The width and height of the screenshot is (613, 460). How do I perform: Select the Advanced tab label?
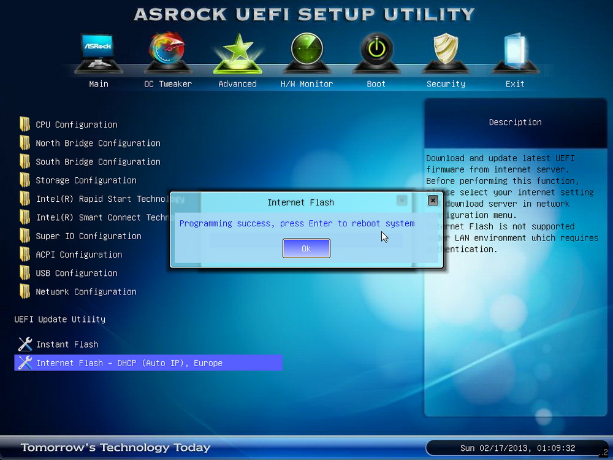[x=237, y=83]
